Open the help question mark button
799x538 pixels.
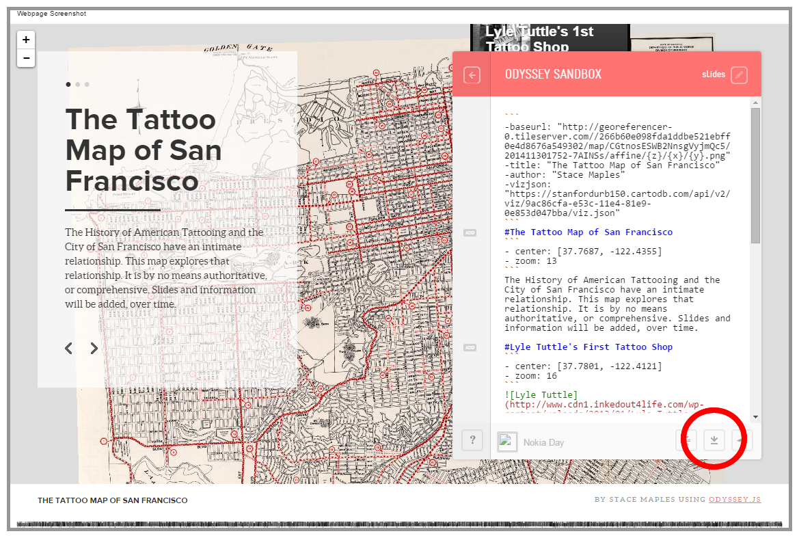472,440
